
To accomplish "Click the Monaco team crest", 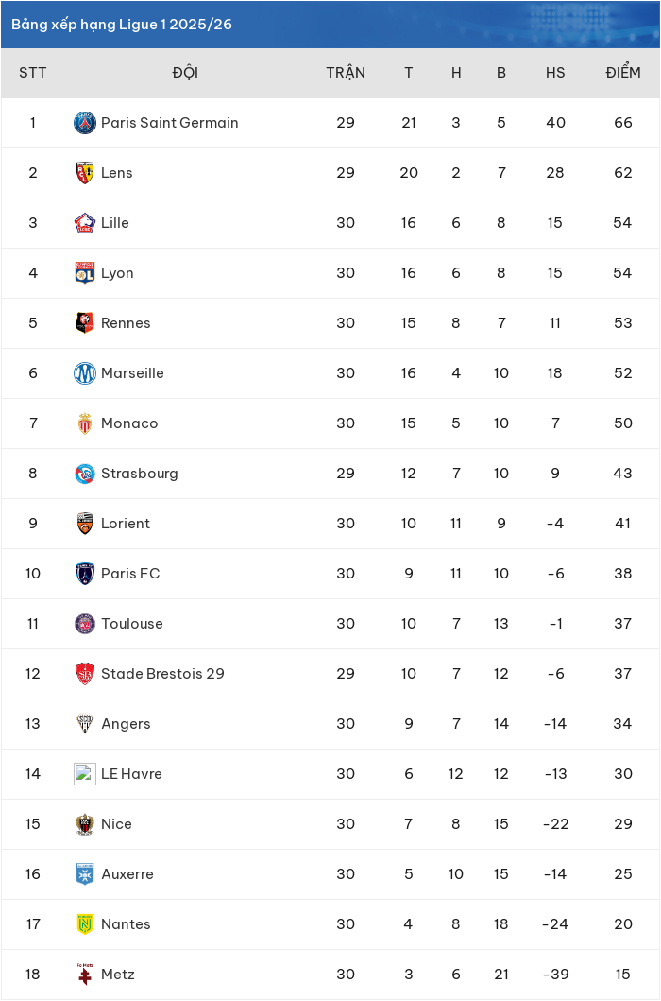I will (85, 423).
